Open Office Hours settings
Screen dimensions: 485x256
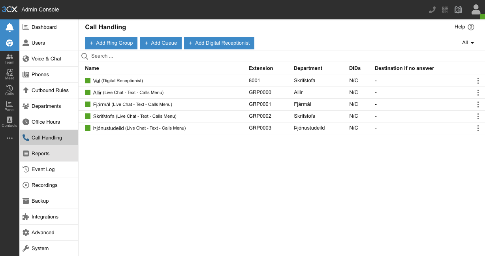(x=49, y=122)
